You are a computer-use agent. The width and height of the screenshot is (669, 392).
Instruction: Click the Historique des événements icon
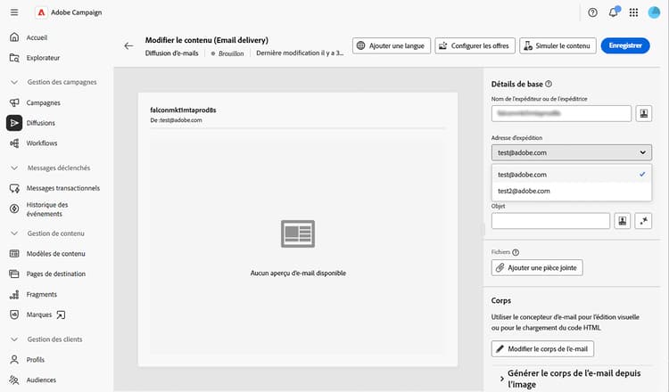[x=14, y=208]
